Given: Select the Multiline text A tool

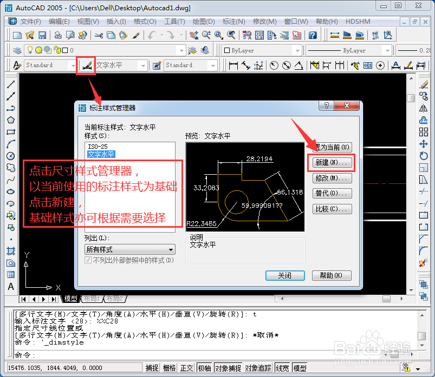Looking at the screenshot, I should pyautogui.click(x=10, y=287).
